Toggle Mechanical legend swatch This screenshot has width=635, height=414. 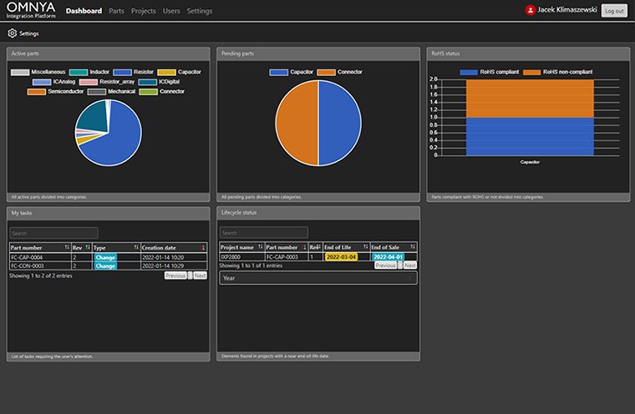tap(97, 92)
